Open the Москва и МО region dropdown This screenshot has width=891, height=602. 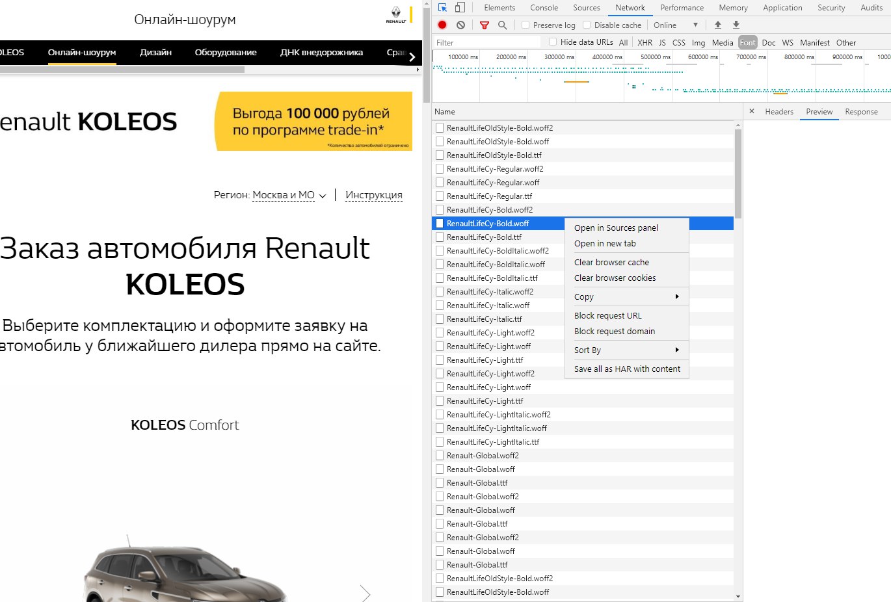coord(289,195)
